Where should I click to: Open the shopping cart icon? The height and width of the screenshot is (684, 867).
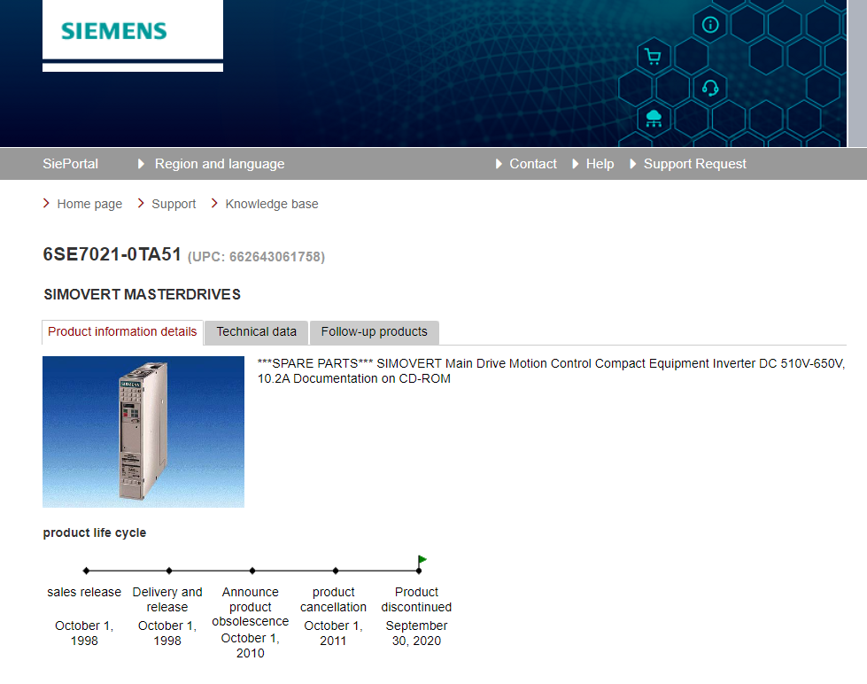pyautogui.click(x=654, y=58)
